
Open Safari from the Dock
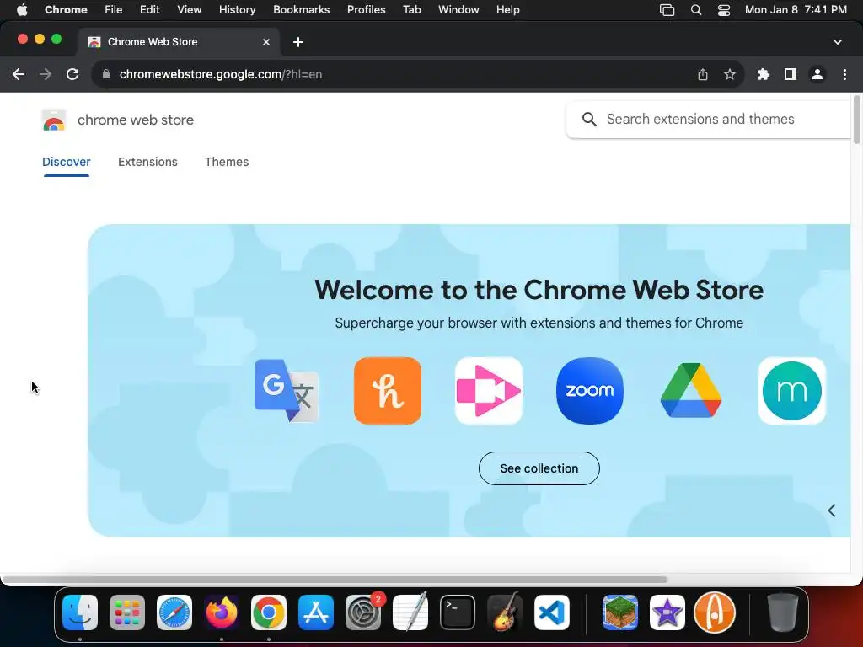(174, 612)
